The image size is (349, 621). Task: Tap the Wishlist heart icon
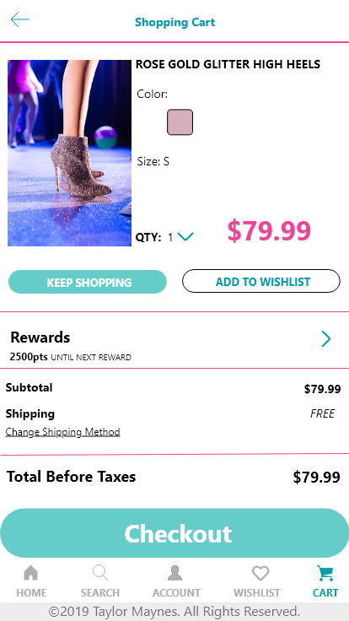[x=260, y=573]
